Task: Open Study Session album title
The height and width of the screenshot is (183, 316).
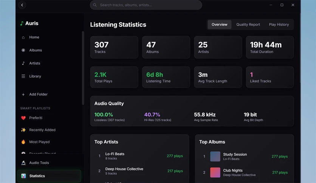Action: pos(235,154)
